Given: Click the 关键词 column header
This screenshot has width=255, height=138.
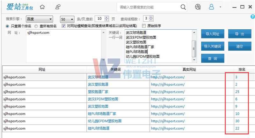Looking at the screenshot, I should pyautogui.click(x=115, y=69).
